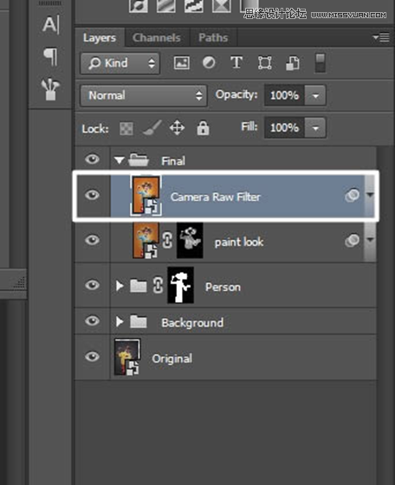Hide the Original layer
395x485 pixels.
pyautogui.click(x=92, y=357)
